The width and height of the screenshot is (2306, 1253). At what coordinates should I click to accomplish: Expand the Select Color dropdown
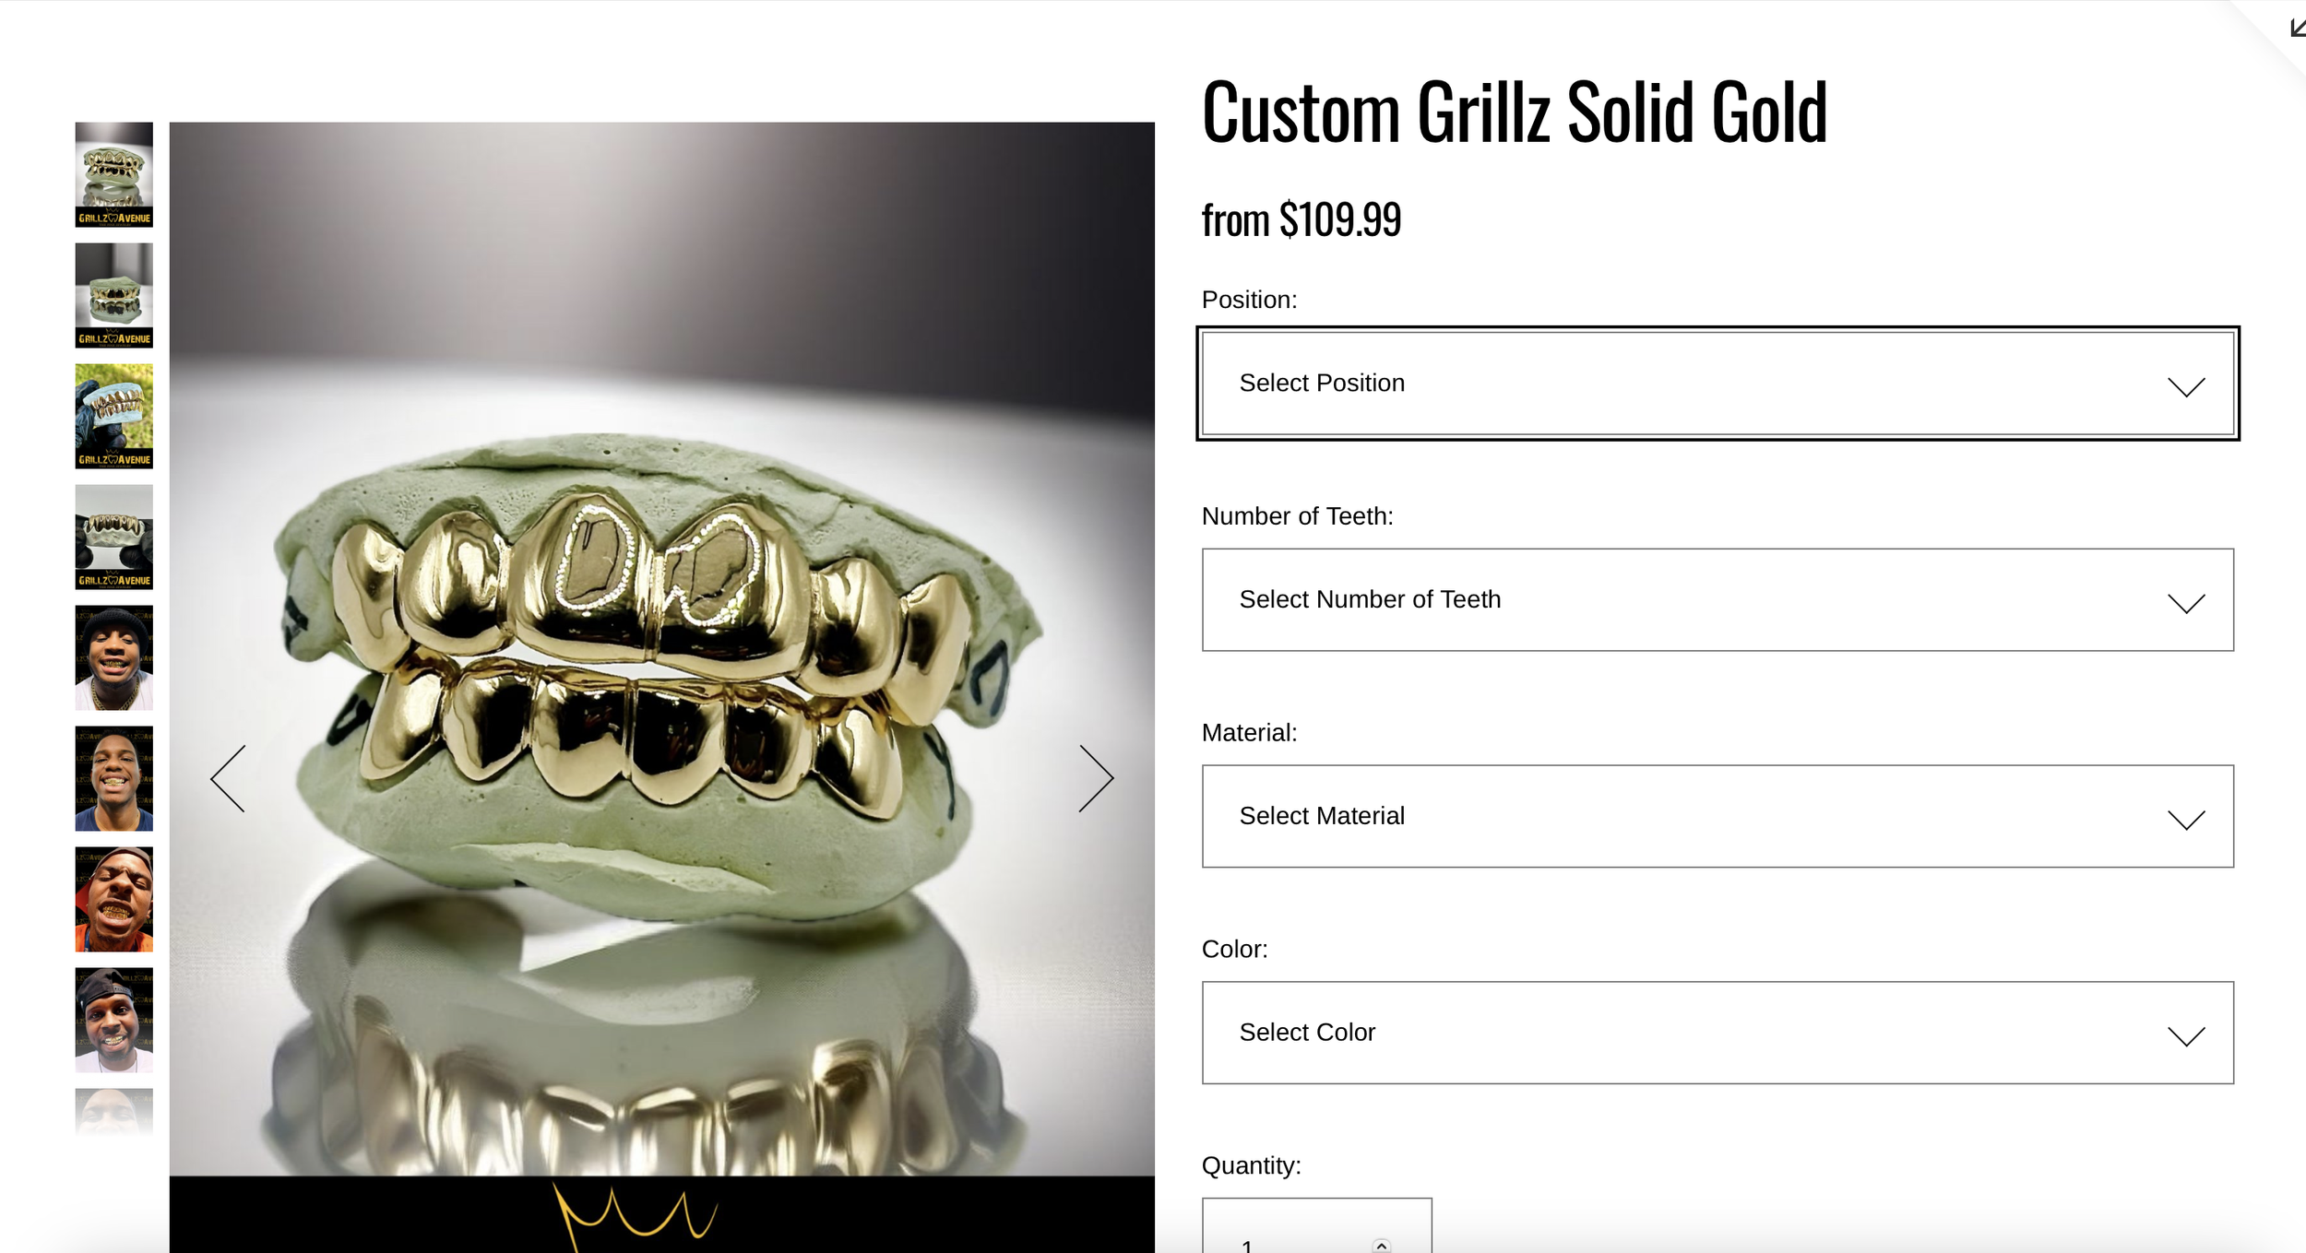tap(1718, 1033)
